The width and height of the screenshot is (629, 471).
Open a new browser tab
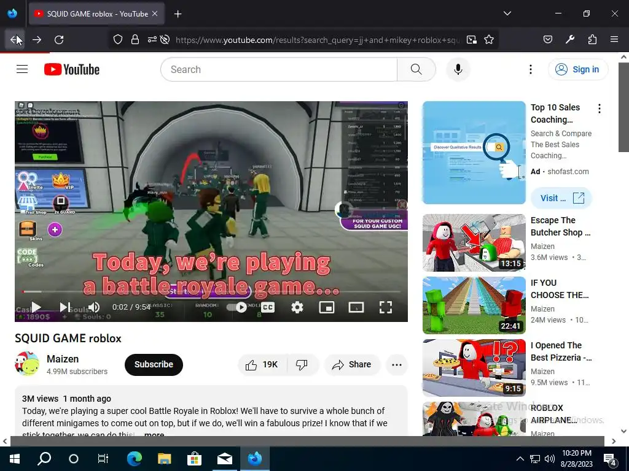(x=178, y=14)
